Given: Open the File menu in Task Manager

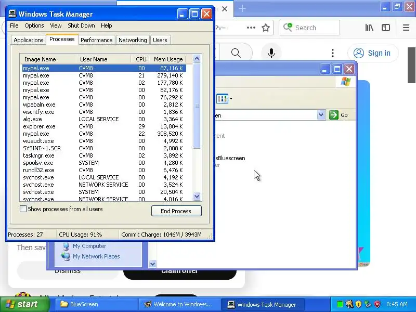Looking at the screenshot, I should click(14, 25).
